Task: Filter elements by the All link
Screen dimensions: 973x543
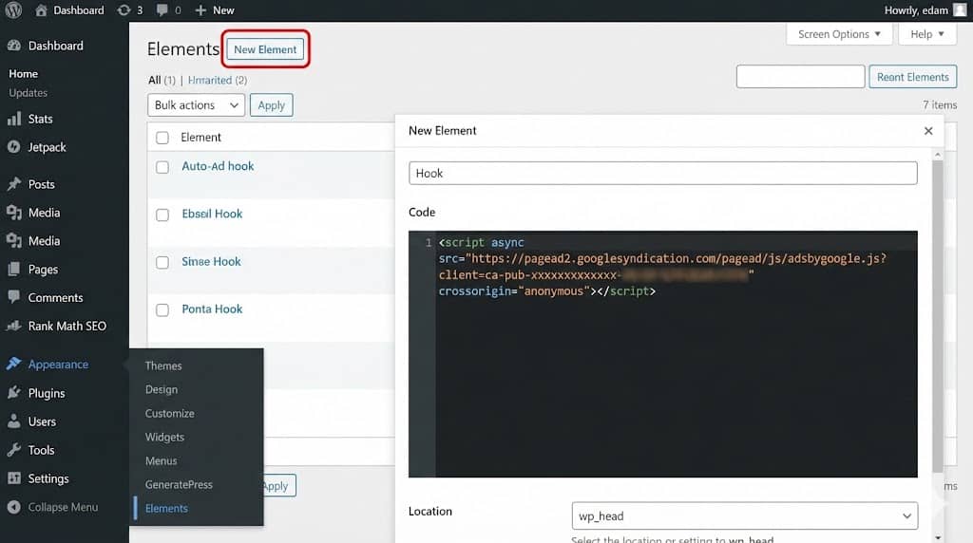Action: [x=155, y=80]
